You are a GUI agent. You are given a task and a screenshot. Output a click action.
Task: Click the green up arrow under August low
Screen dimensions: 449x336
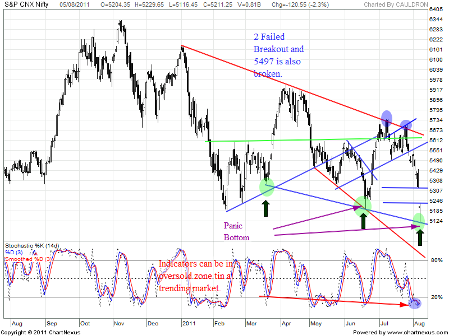420,237
